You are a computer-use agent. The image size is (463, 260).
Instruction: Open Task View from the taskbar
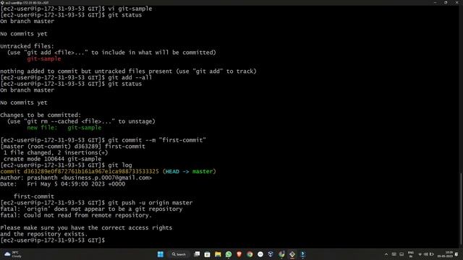197,254
